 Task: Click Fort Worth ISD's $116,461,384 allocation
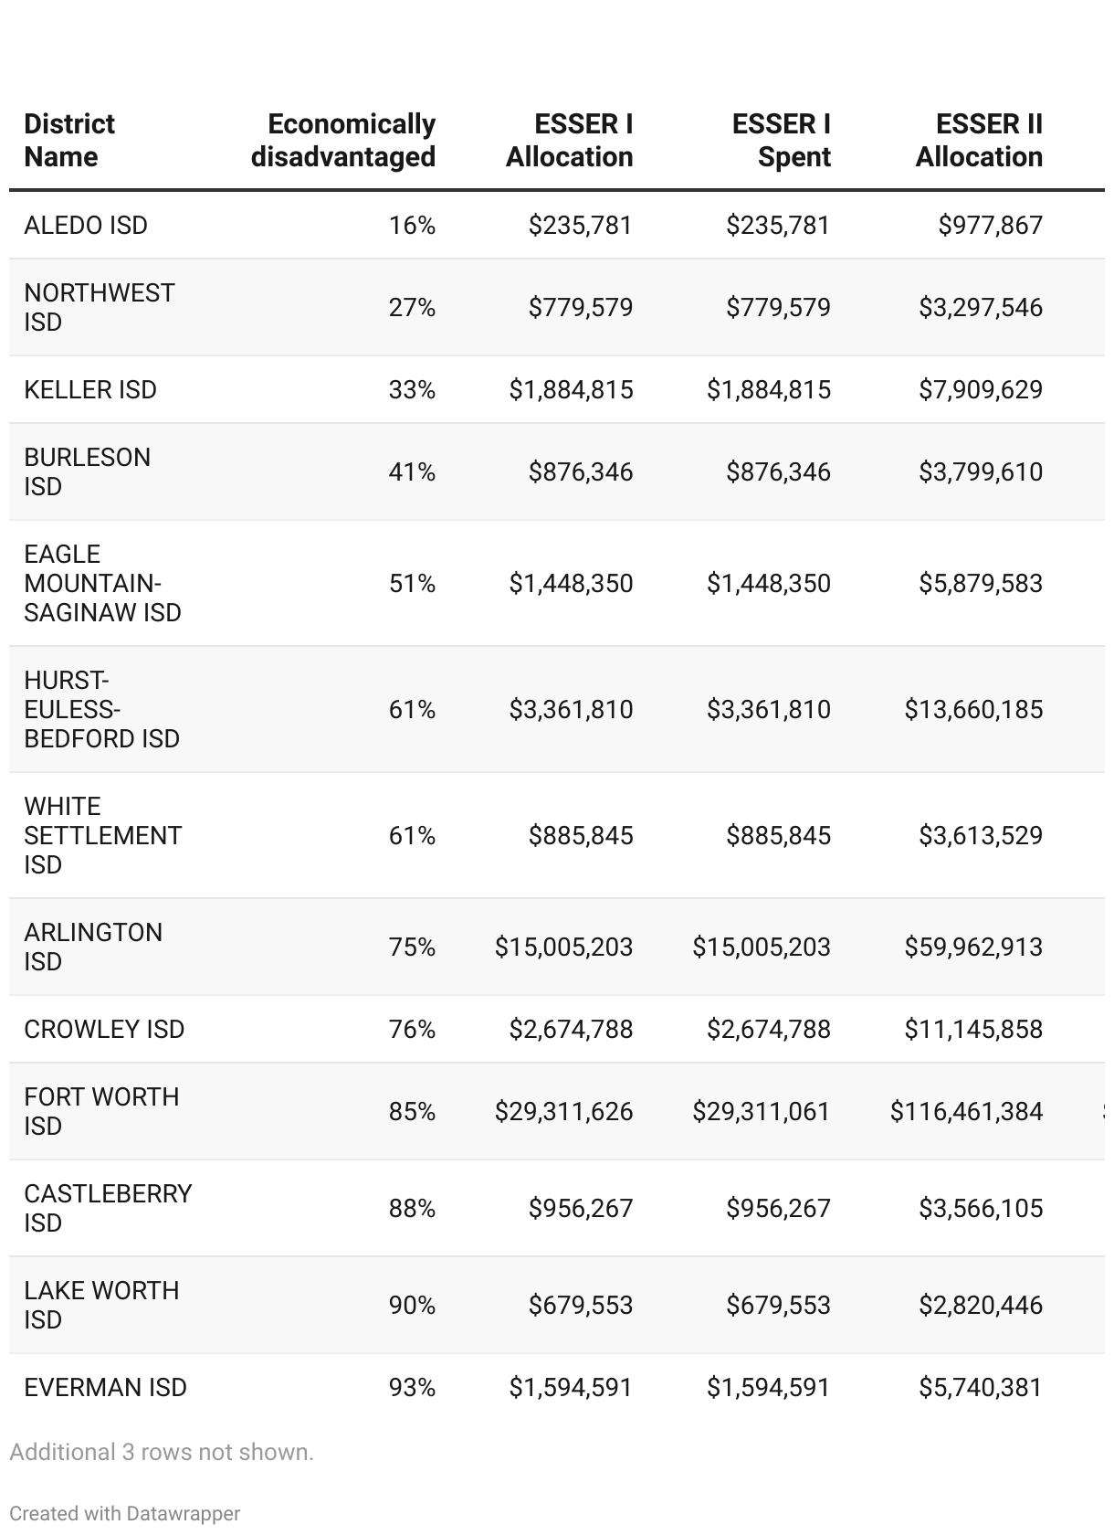[966, 1111]
